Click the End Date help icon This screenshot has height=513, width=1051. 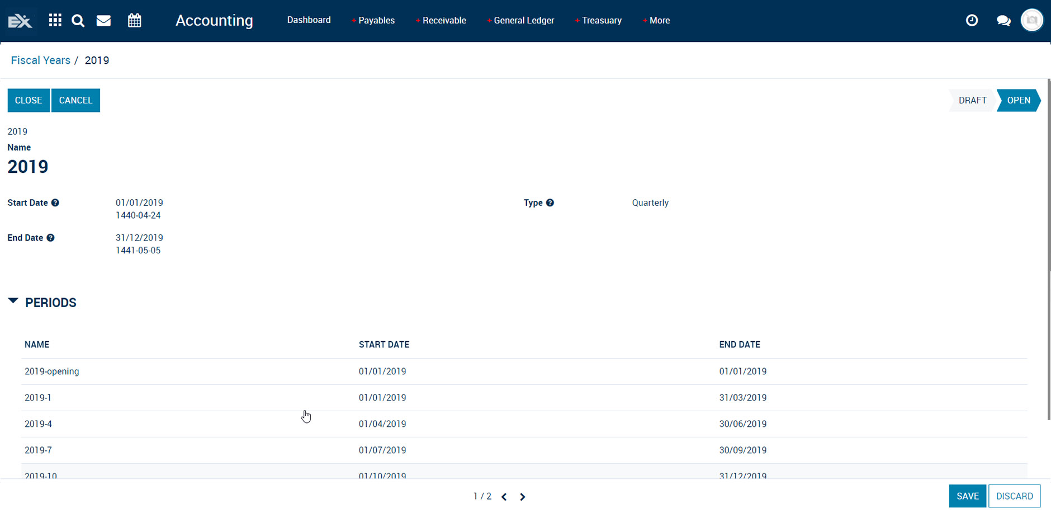coord(50,238)
